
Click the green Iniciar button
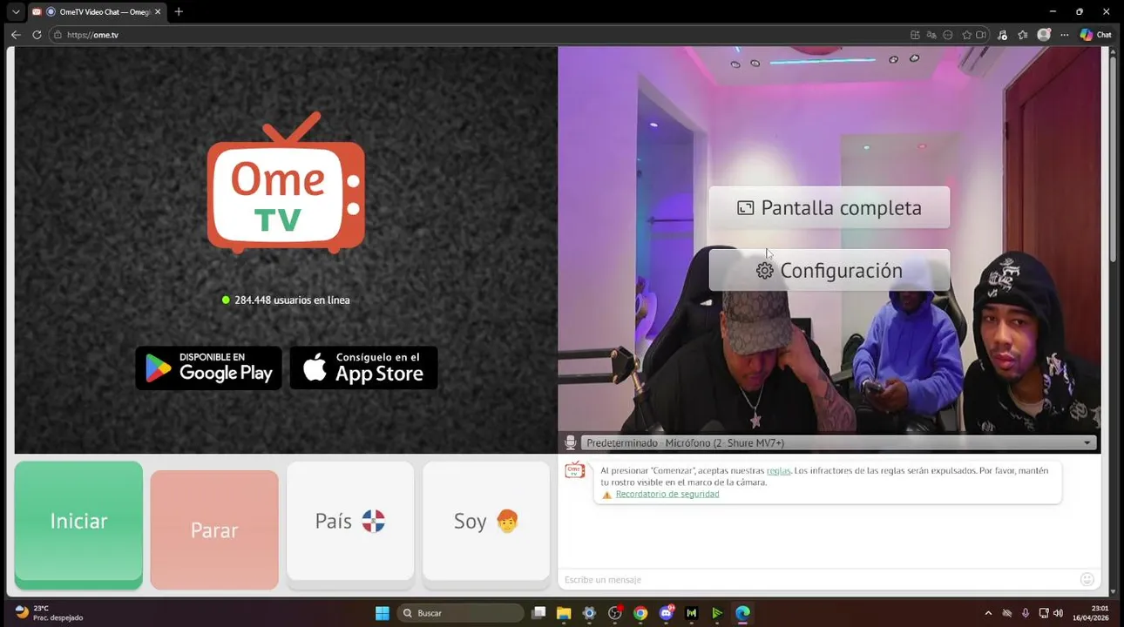click(x=78, y=525)
